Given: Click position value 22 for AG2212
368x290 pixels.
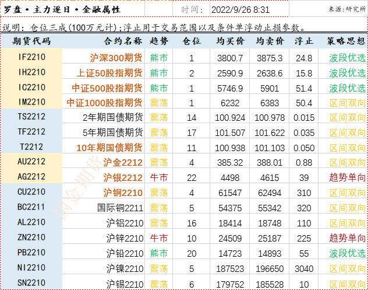Looking at the screenshot, I should tap(192, 178).
